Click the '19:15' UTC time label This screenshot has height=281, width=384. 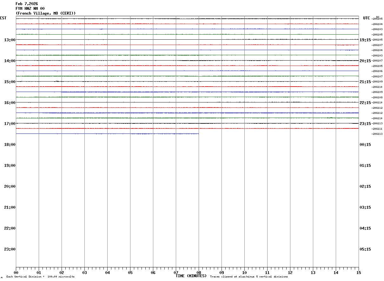[x=365, y=40]
